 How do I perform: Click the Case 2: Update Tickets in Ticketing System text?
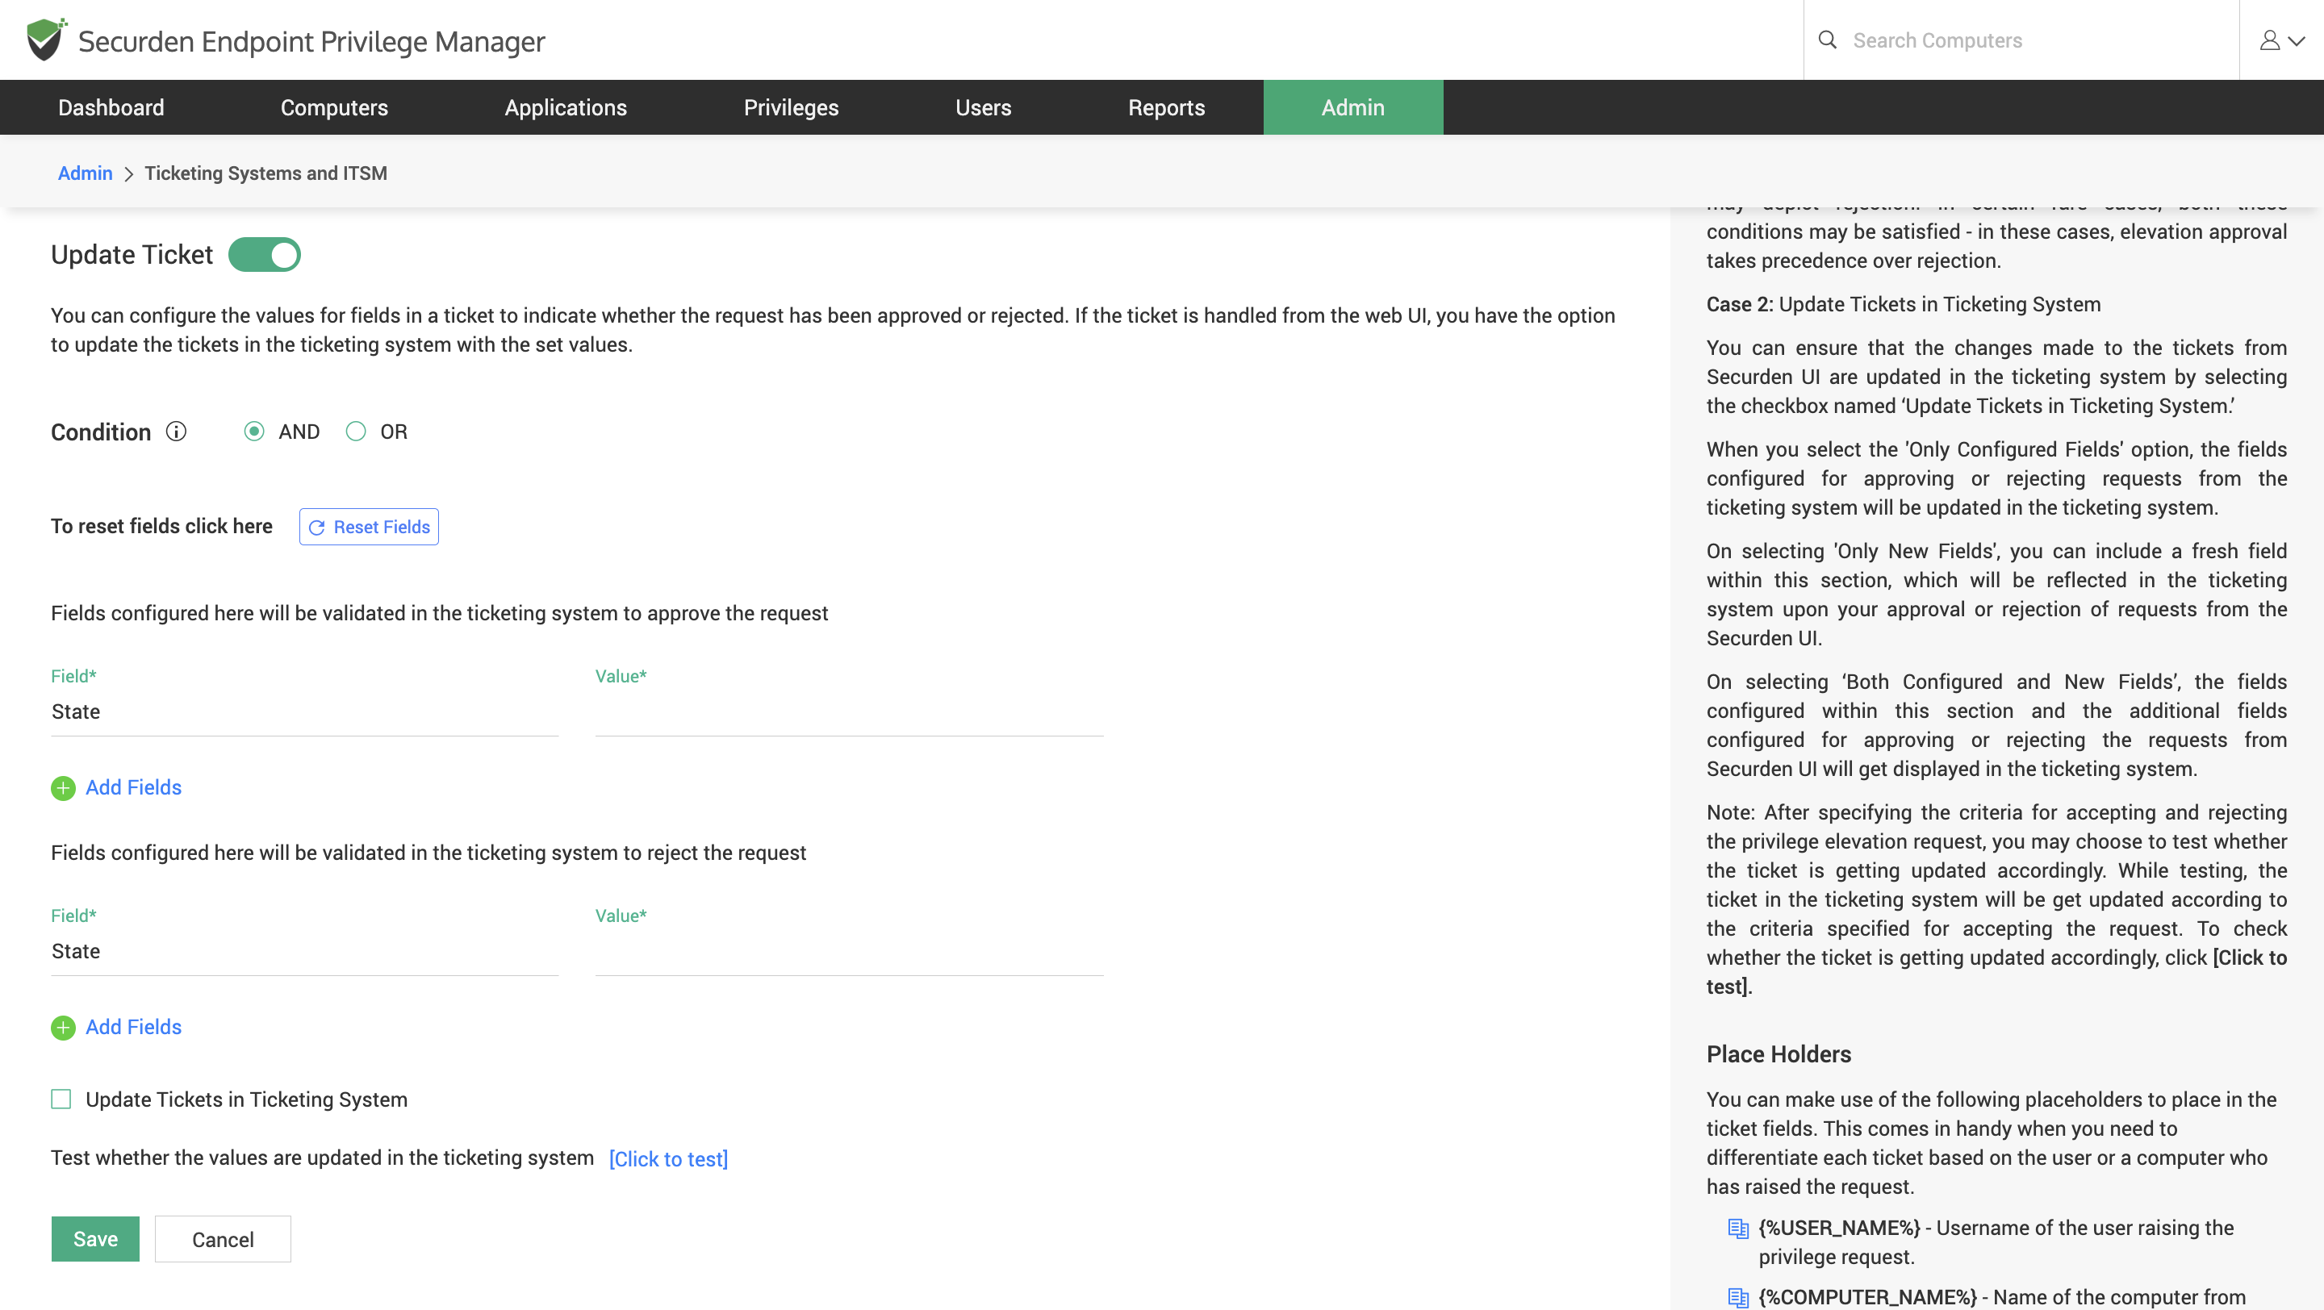tap(1903, 305)
